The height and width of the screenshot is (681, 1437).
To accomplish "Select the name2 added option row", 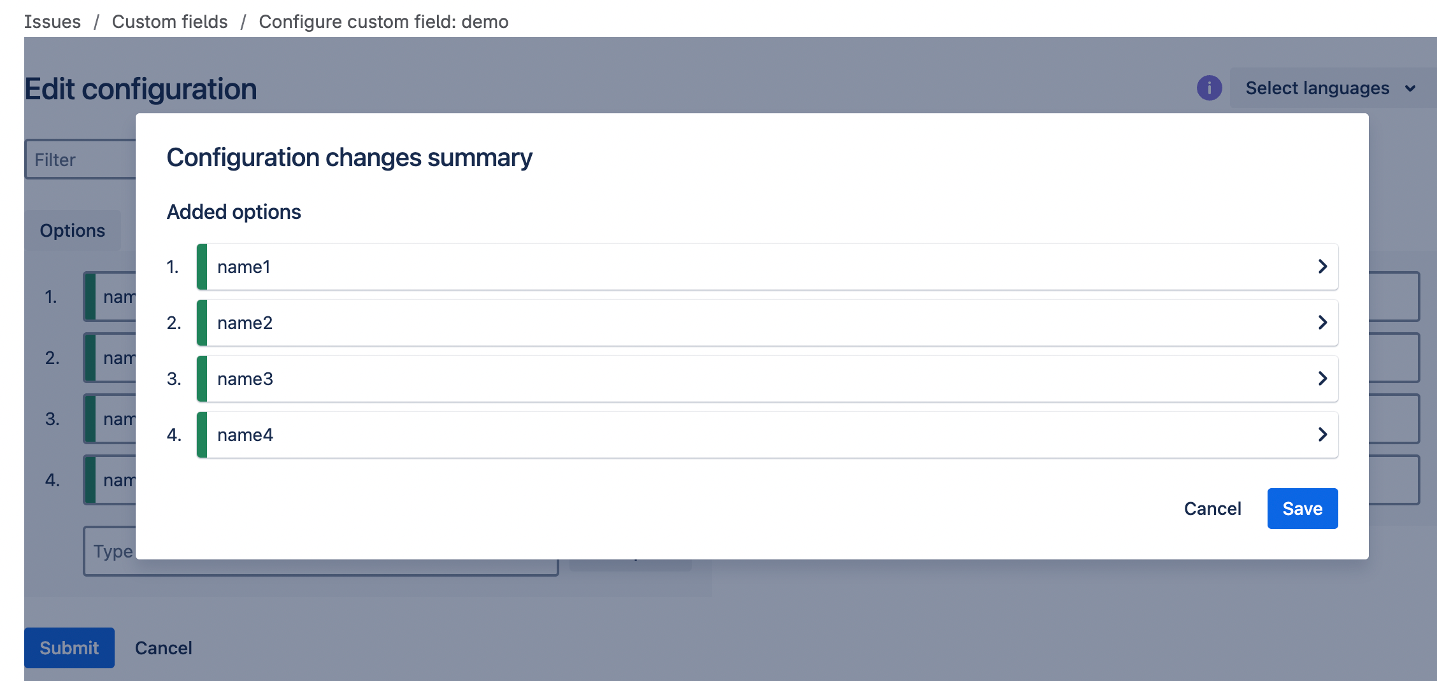I will click(768, 323).
